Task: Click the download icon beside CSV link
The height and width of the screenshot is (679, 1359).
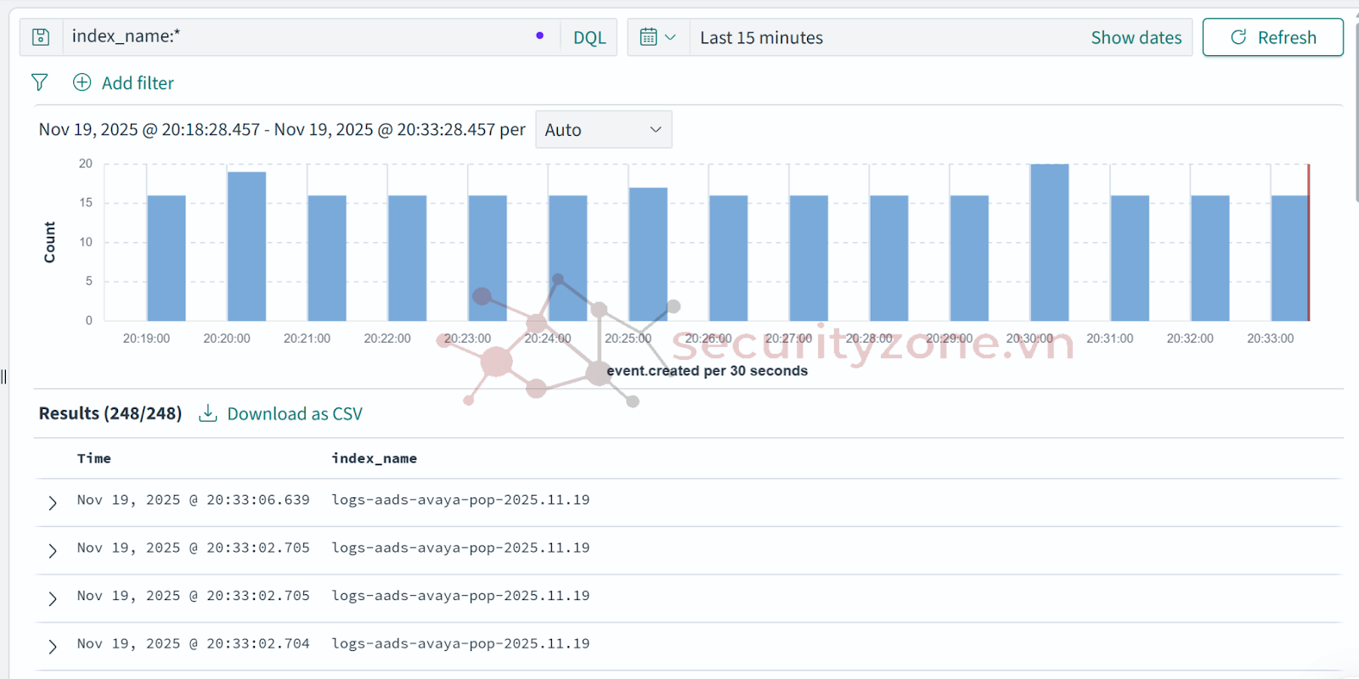Action: tap(207, 413)
